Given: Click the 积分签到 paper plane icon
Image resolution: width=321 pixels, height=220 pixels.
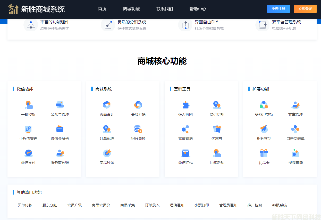Looking at the screenshot, I should coord(264,129).
